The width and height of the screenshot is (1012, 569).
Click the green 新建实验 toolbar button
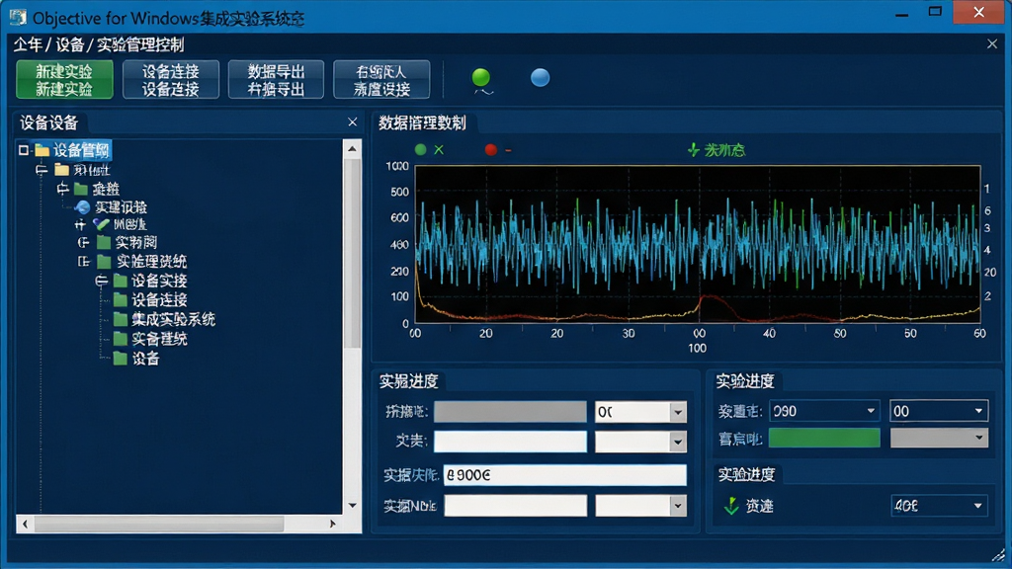coord(64,79)
